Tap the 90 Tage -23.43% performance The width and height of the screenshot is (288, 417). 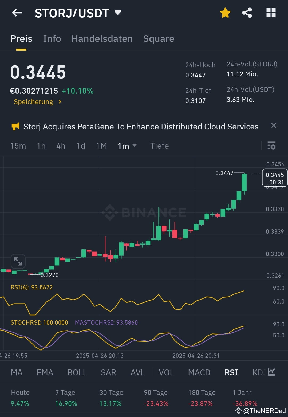156,398
